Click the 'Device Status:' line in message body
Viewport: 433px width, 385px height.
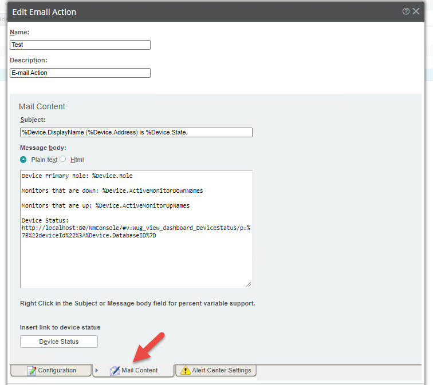[45, 221]
